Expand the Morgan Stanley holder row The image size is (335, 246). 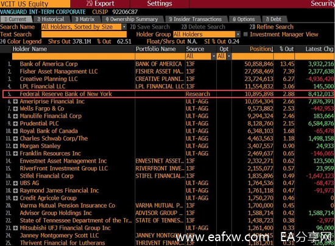(x=15, y=146)
